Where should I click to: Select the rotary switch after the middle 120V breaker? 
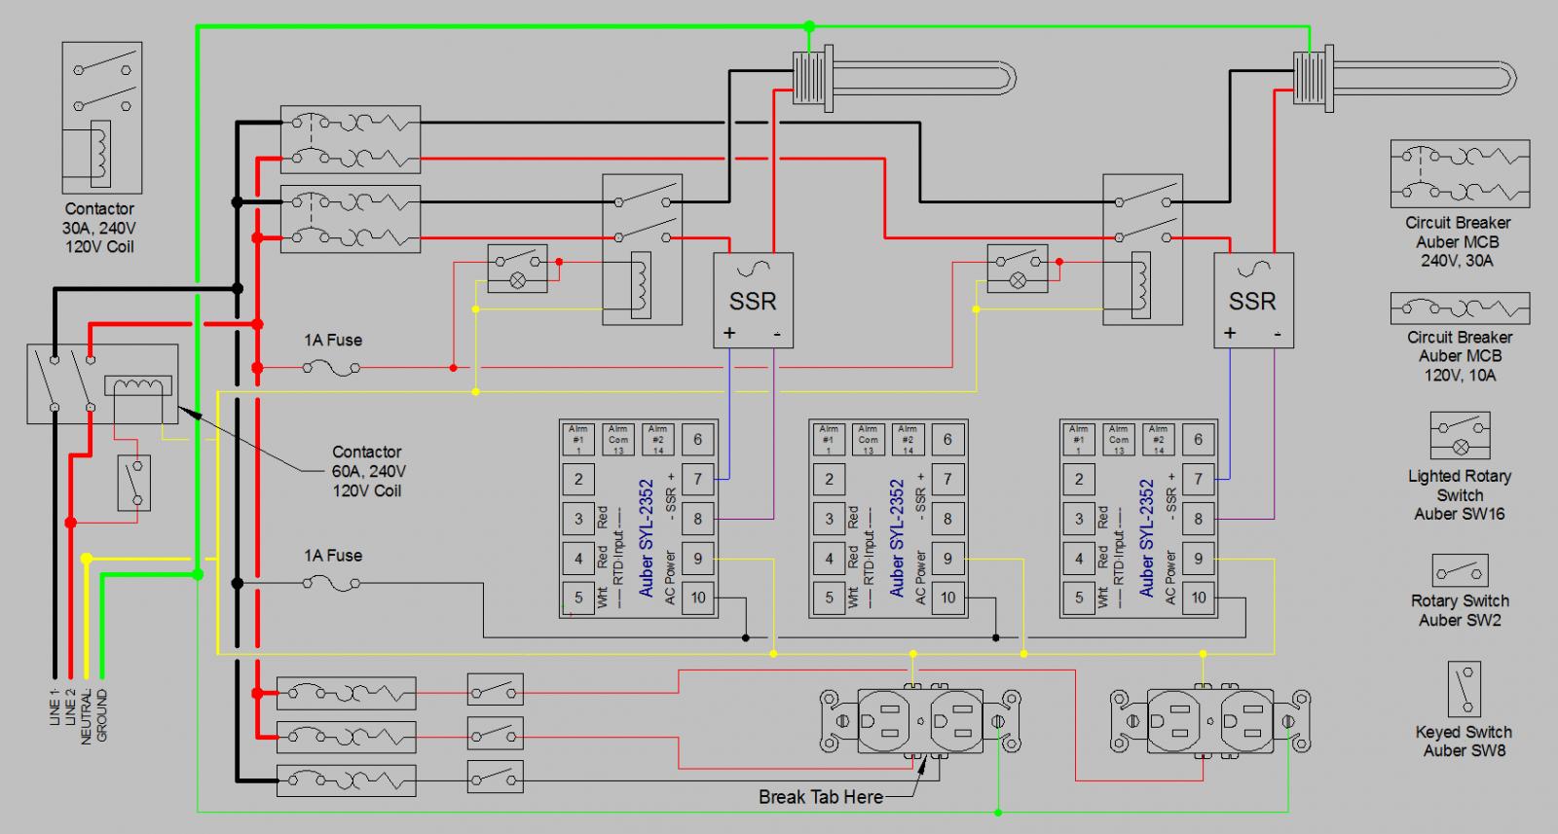[x=495, y=733]
